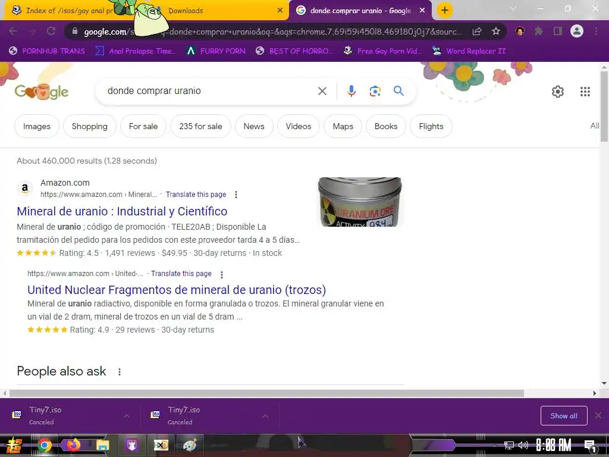This screenshot has width=609, height=457.
Task: Open the uranium ore can thumbnail
Action: click(x=360, y=202)
